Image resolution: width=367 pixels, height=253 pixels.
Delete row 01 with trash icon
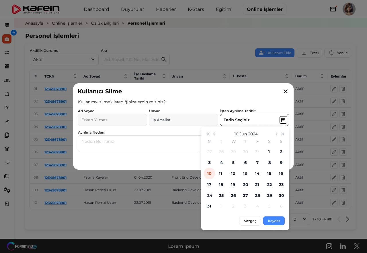tap(343, 89)
